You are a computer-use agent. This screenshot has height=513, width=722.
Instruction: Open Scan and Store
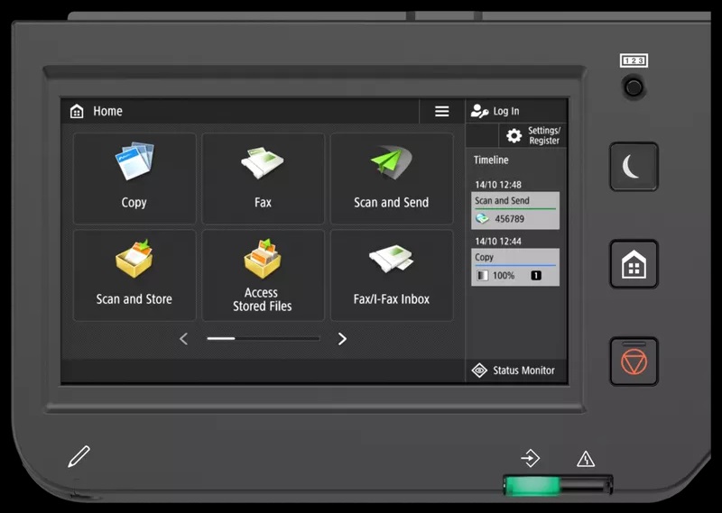click(x=134, y=275)
